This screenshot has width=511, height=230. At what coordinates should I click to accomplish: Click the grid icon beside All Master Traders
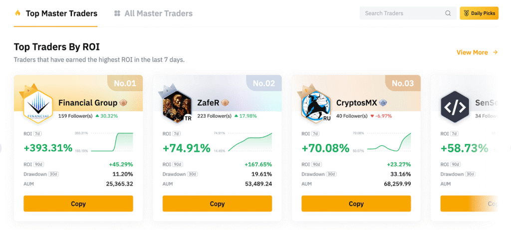pyautogui.click(x=117, y=13)
